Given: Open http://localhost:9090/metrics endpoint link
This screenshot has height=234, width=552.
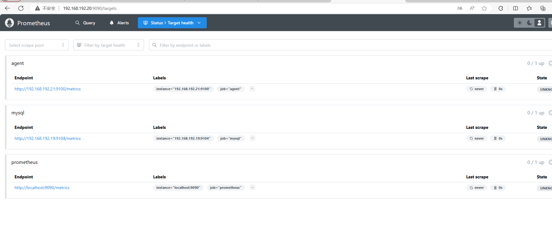Looking at the screenshot, I should [x=42, y=188].
